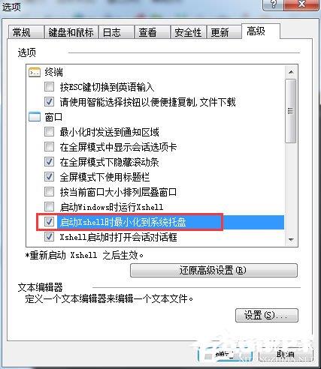Click the 取消 button
The height and width of the screenshot is (369, 321).
(x=286, y=354)
